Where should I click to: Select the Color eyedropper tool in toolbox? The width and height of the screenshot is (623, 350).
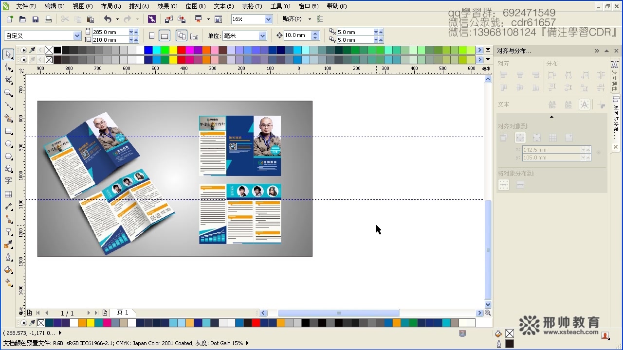point(8,245)
